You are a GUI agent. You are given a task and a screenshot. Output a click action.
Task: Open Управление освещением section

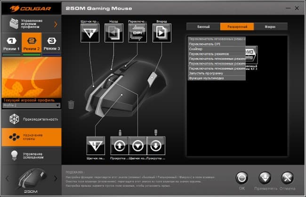coord(32,156)
